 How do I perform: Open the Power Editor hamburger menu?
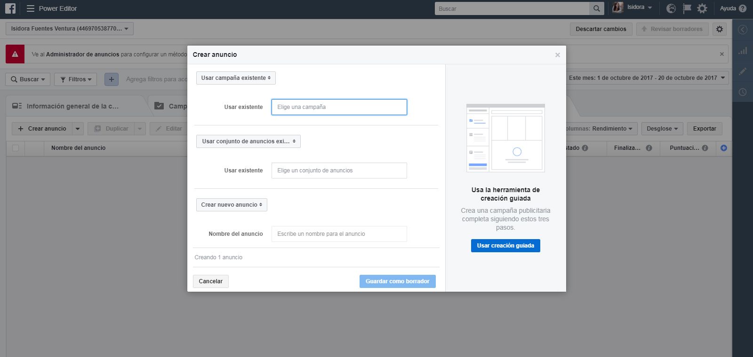tap(31, 8)
